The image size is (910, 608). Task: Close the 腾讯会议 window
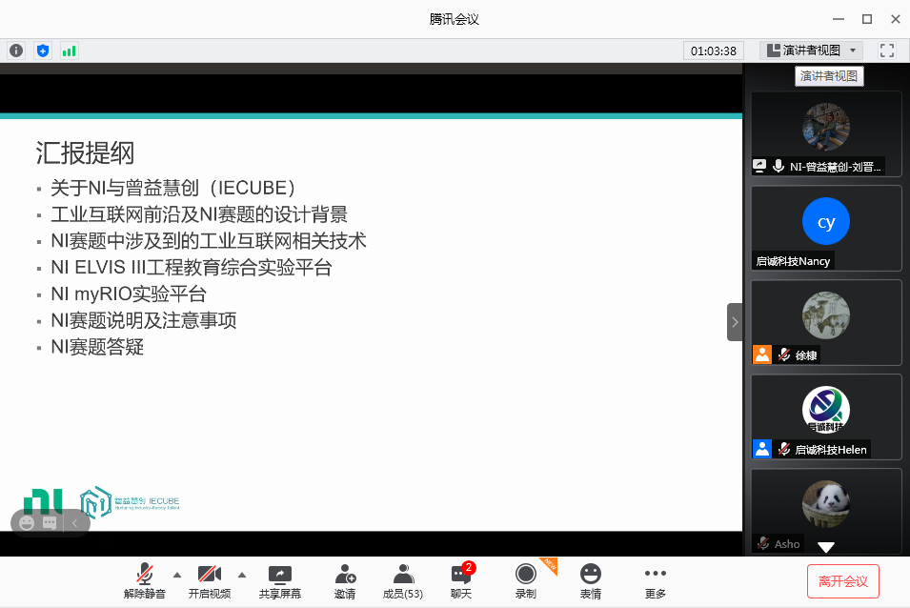tap(896, 19)
